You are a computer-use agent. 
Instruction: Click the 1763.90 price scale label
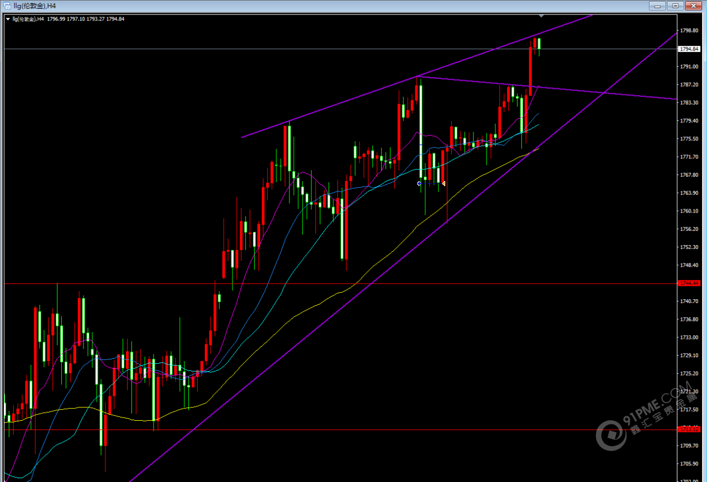(x=689, y=193)
